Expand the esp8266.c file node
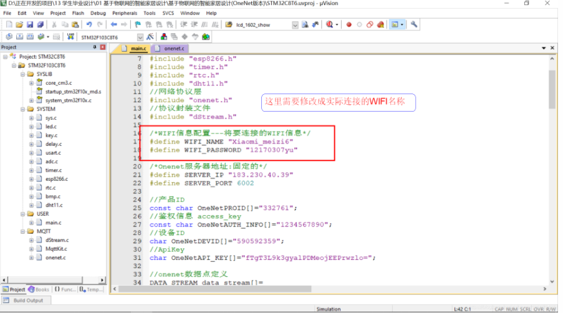Viewport: 563px width, 313px height. 31,179
